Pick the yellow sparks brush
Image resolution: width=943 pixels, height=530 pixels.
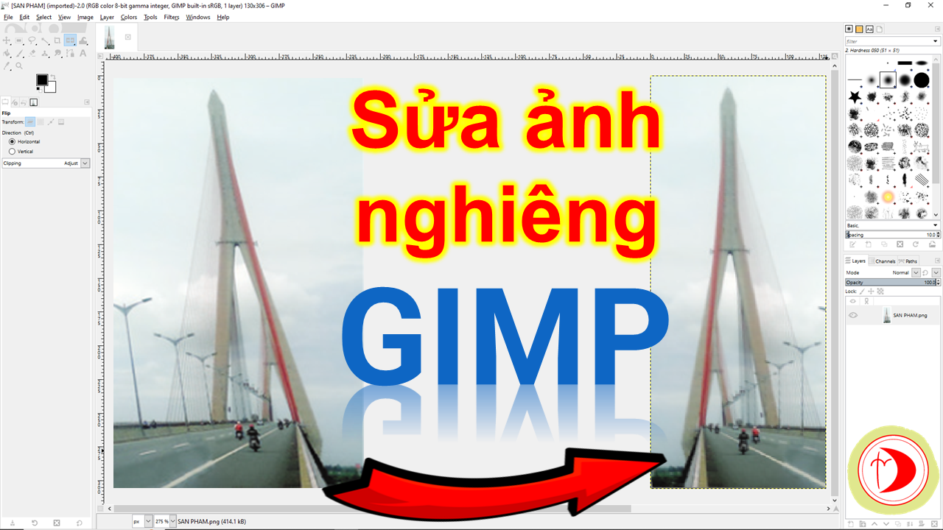[888, 197]
